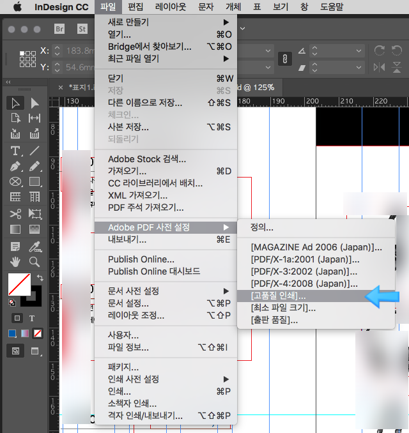Flip vertical icon in control bar
409x433 pixels.
[x=397, y=67]
